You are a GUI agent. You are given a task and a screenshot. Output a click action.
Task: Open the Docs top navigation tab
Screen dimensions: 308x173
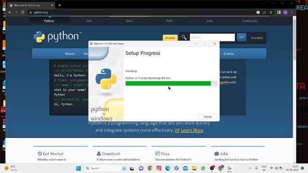tap(129, 21)
